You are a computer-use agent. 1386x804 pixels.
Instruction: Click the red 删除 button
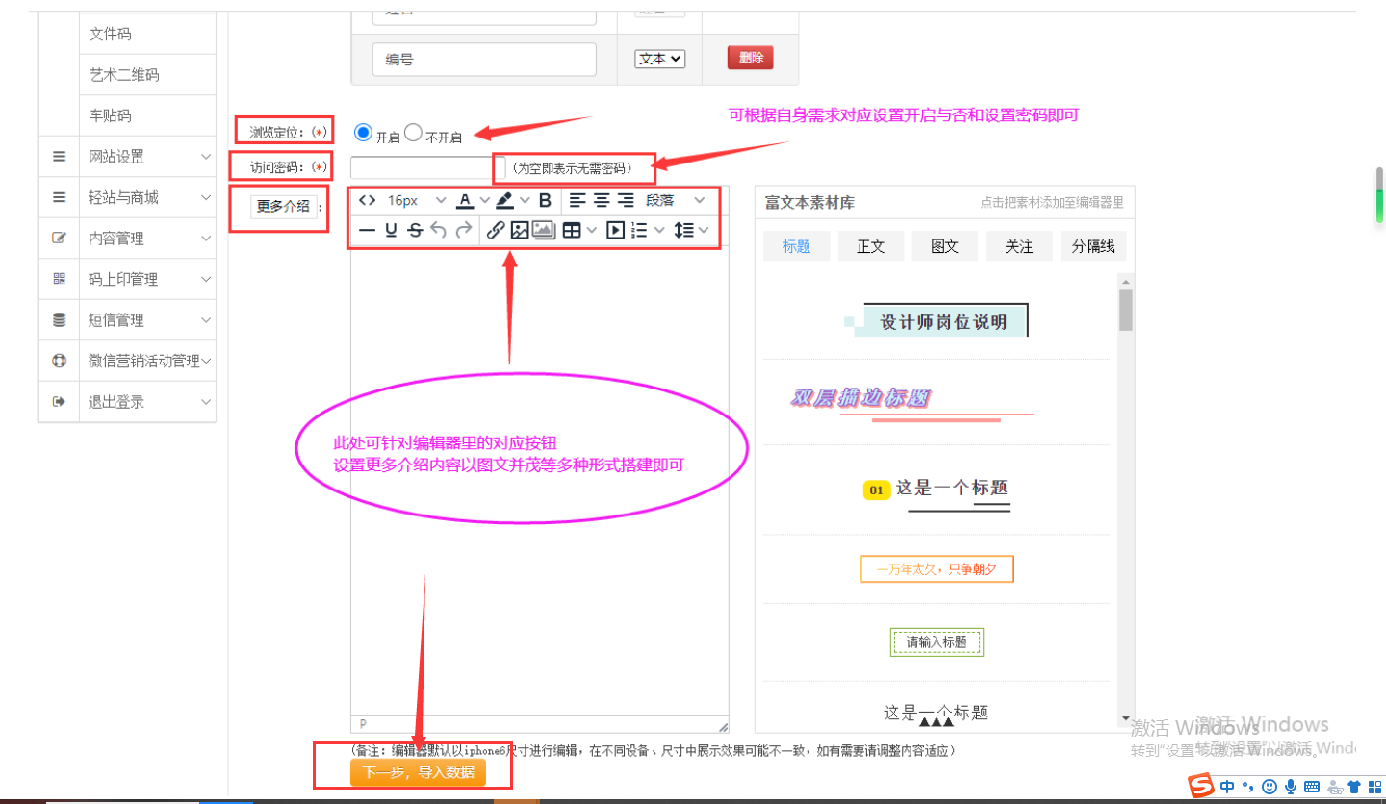pyautogui.click(x=750, y=58)
